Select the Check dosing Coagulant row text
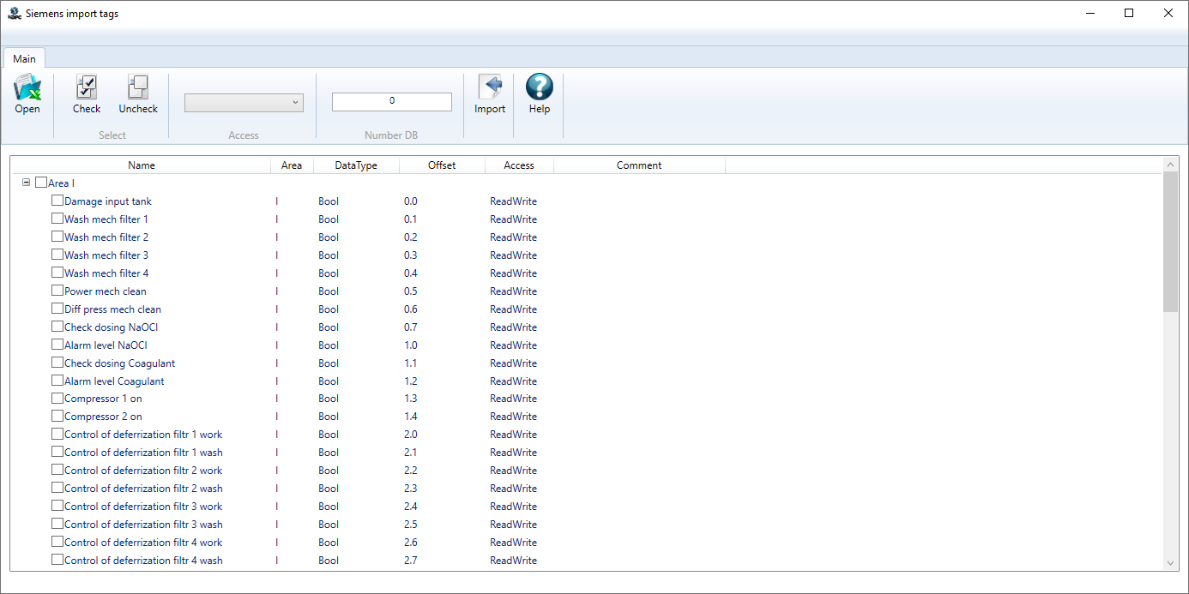The width and height of the screenshot is (1189, 594). pyautogui.click(x=120, y=363)
